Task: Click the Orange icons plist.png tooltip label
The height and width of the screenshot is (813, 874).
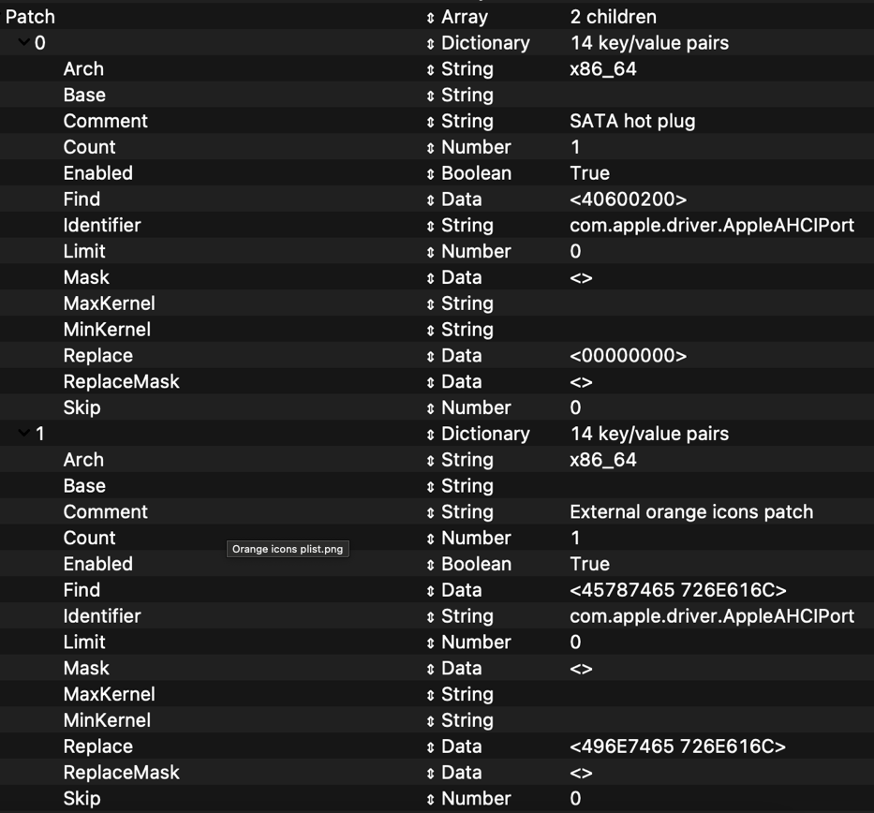Action: [x=288, y=549]
